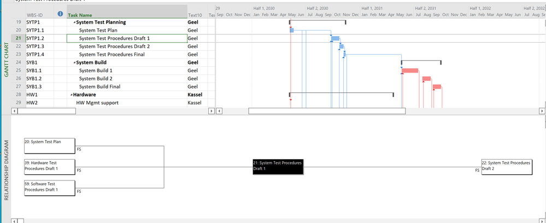Click the System Test Procedures Draft 1 cell
Image resolution: width=546 pixels, height=223 pixels.
coord(127,38)
